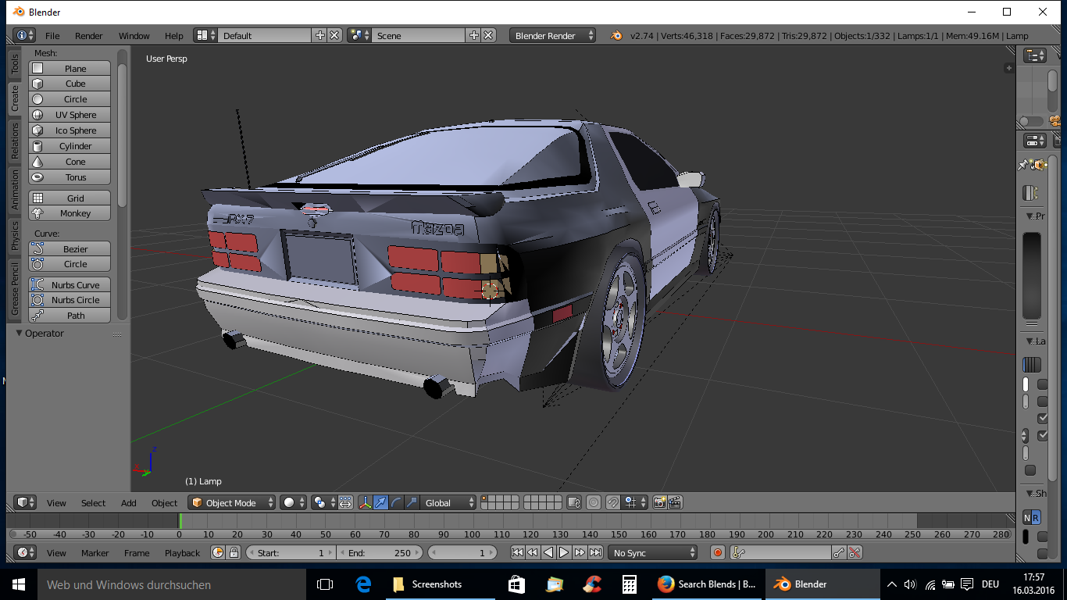Add a Plane mesh

click(x=70, y=69)
